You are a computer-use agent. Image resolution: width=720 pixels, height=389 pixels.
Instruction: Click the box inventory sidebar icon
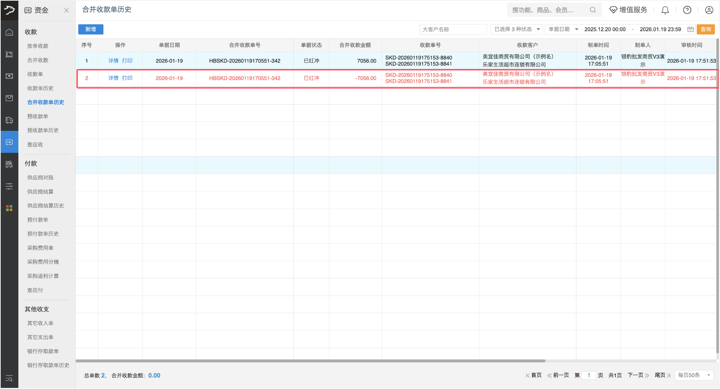coord(9,98)
